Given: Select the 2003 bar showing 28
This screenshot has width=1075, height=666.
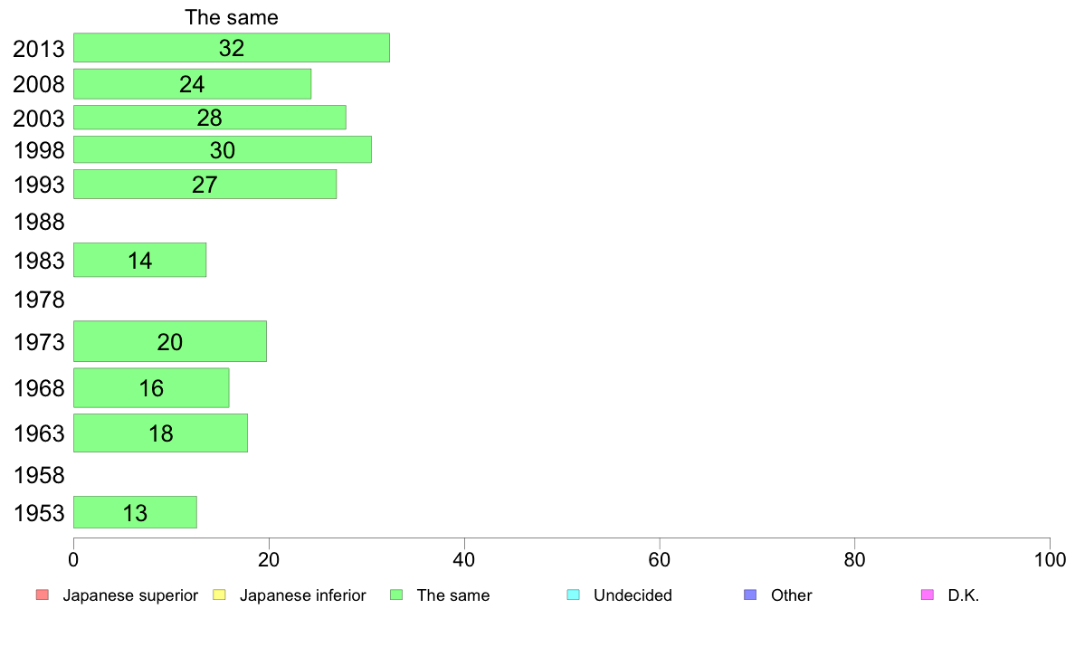Looking at the screenshot, I should coord(210,118).
